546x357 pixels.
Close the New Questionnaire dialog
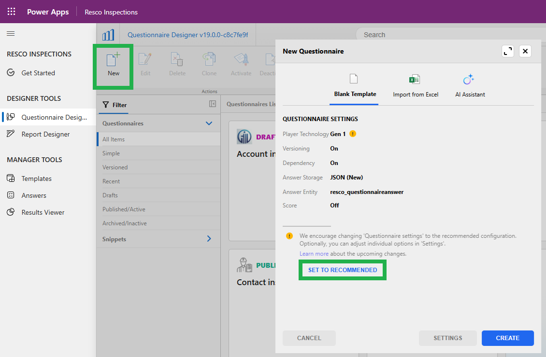[x=525, y=51]
